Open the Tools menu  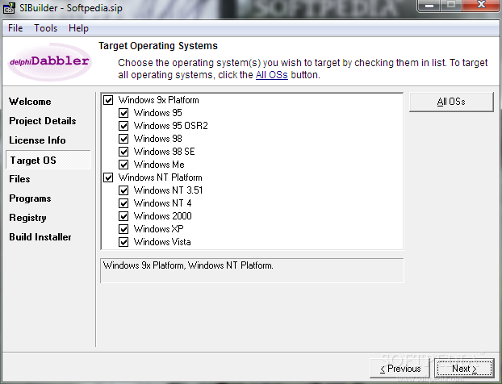point(45,28)
